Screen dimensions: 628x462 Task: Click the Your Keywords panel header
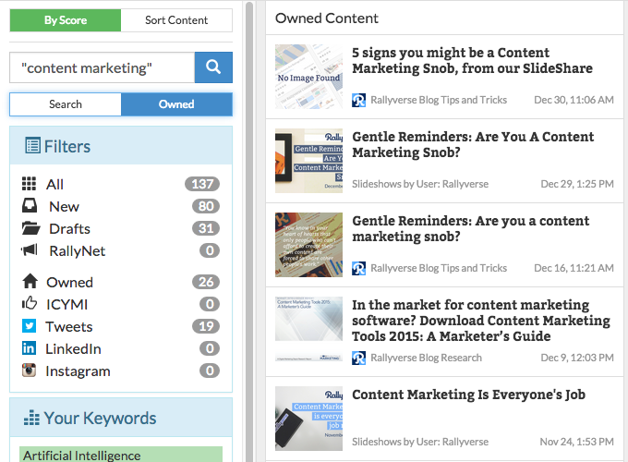tap(121, 418)
